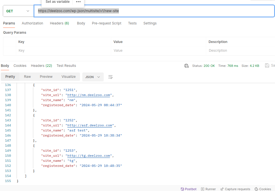
Task: Click the wrap lines icon beside JSON
Action: click(110, 77)
